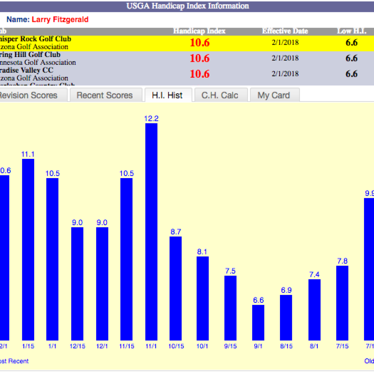
Task: Select the Spring Hill Golf Club row
Action: tap(187, 59)
